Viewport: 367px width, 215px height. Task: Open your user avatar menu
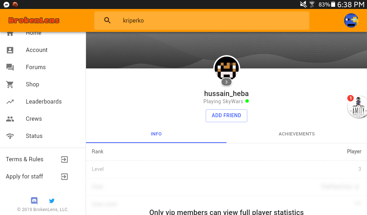coord(351,20)
